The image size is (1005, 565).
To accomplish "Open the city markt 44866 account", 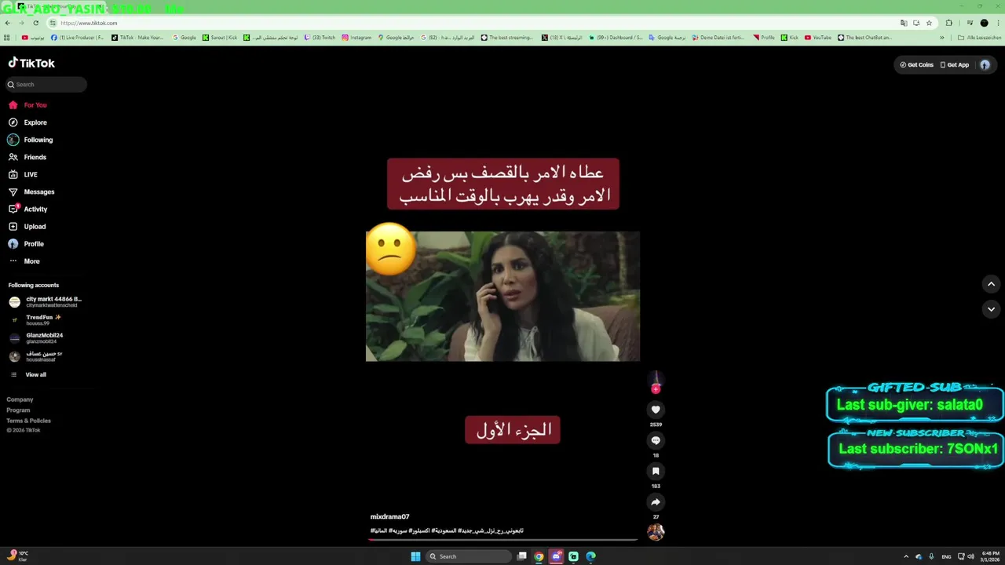I will pos(45,301).
